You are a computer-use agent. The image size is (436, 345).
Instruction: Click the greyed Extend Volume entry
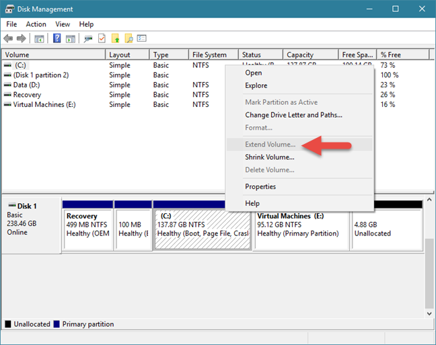pos(299,145)
